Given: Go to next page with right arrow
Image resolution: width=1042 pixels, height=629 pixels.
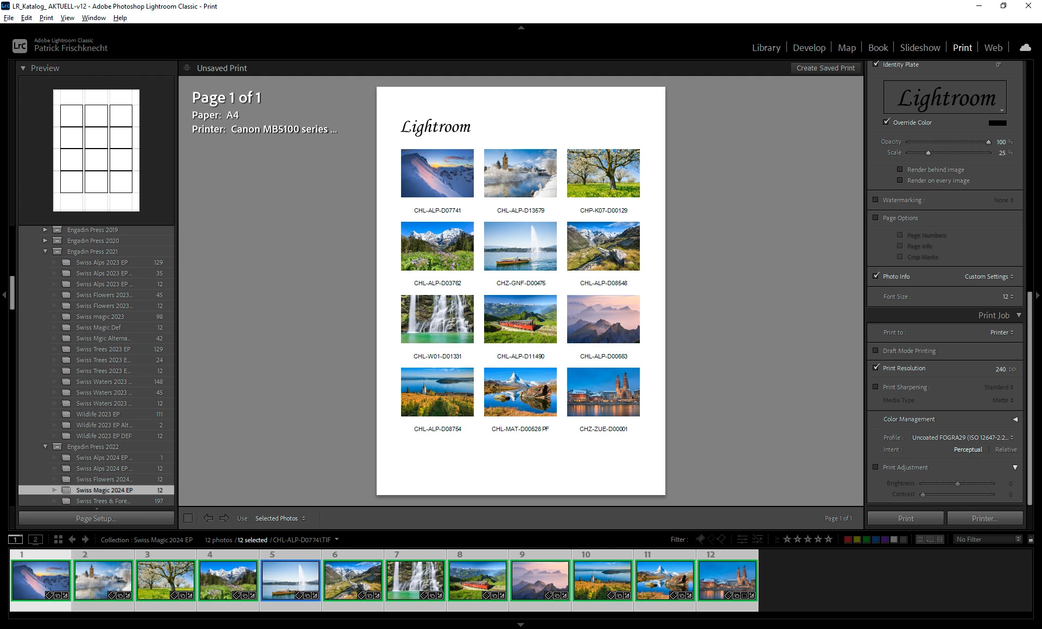Looking at the screenshot, I should [224, 518].
